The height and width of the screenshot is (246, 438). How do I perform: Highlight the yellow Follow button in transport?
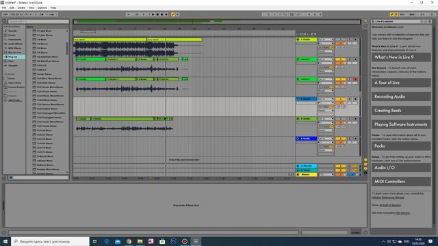click(173, 14)
